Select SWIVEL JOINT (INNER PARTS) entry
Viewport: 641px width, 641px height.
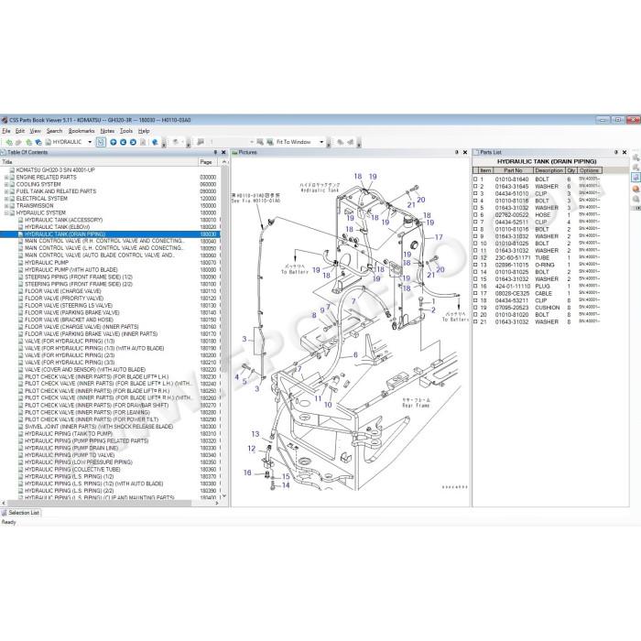point(99,427)
